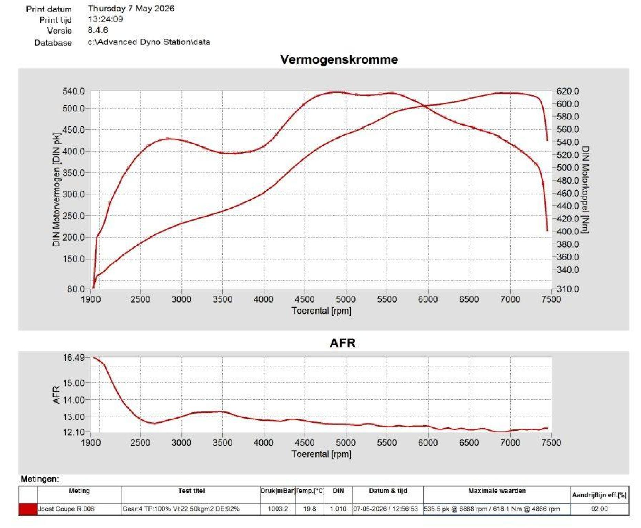
Task: Click the database path c:\Advanced Dyno Station\data
Action: click(x=149, y=42)
